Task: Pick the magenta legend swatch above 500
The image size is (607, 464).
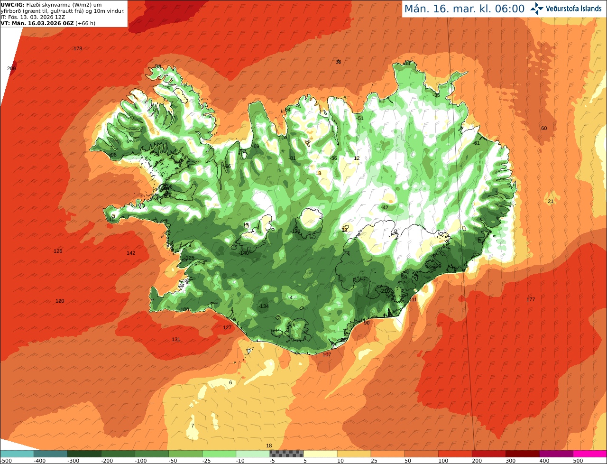Action: click(x=590, y=454)
